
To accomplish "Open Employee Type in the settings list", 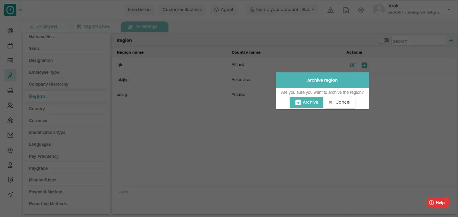I will pyautogui.click(x=44, y=72).
